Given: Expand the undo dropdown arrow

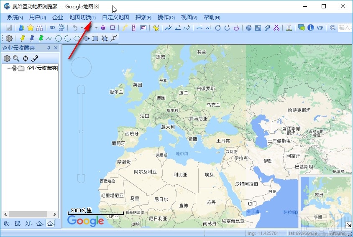Looking at the screenshot, I should point(82,28).
